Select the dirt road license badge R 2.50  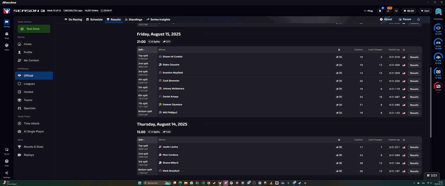438,87
